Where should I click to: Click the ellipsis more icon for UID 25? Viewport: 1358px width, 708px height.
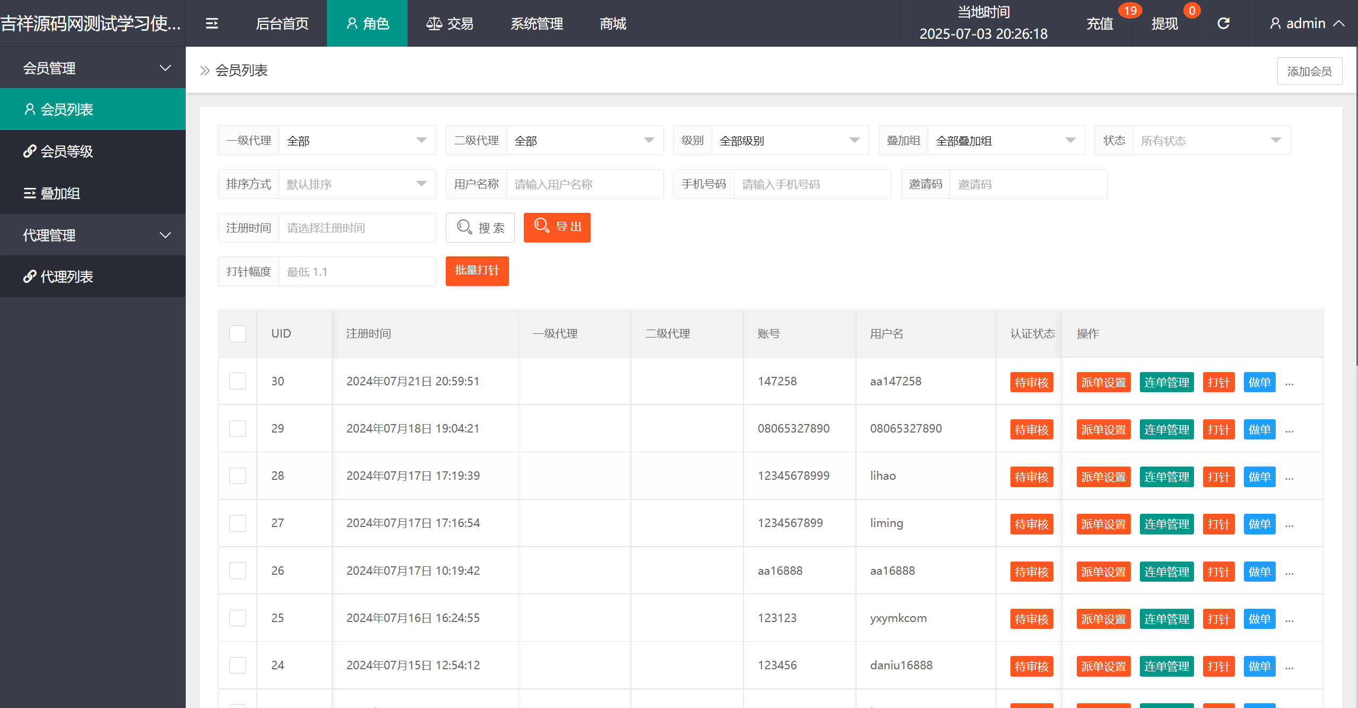[1290, 620]
